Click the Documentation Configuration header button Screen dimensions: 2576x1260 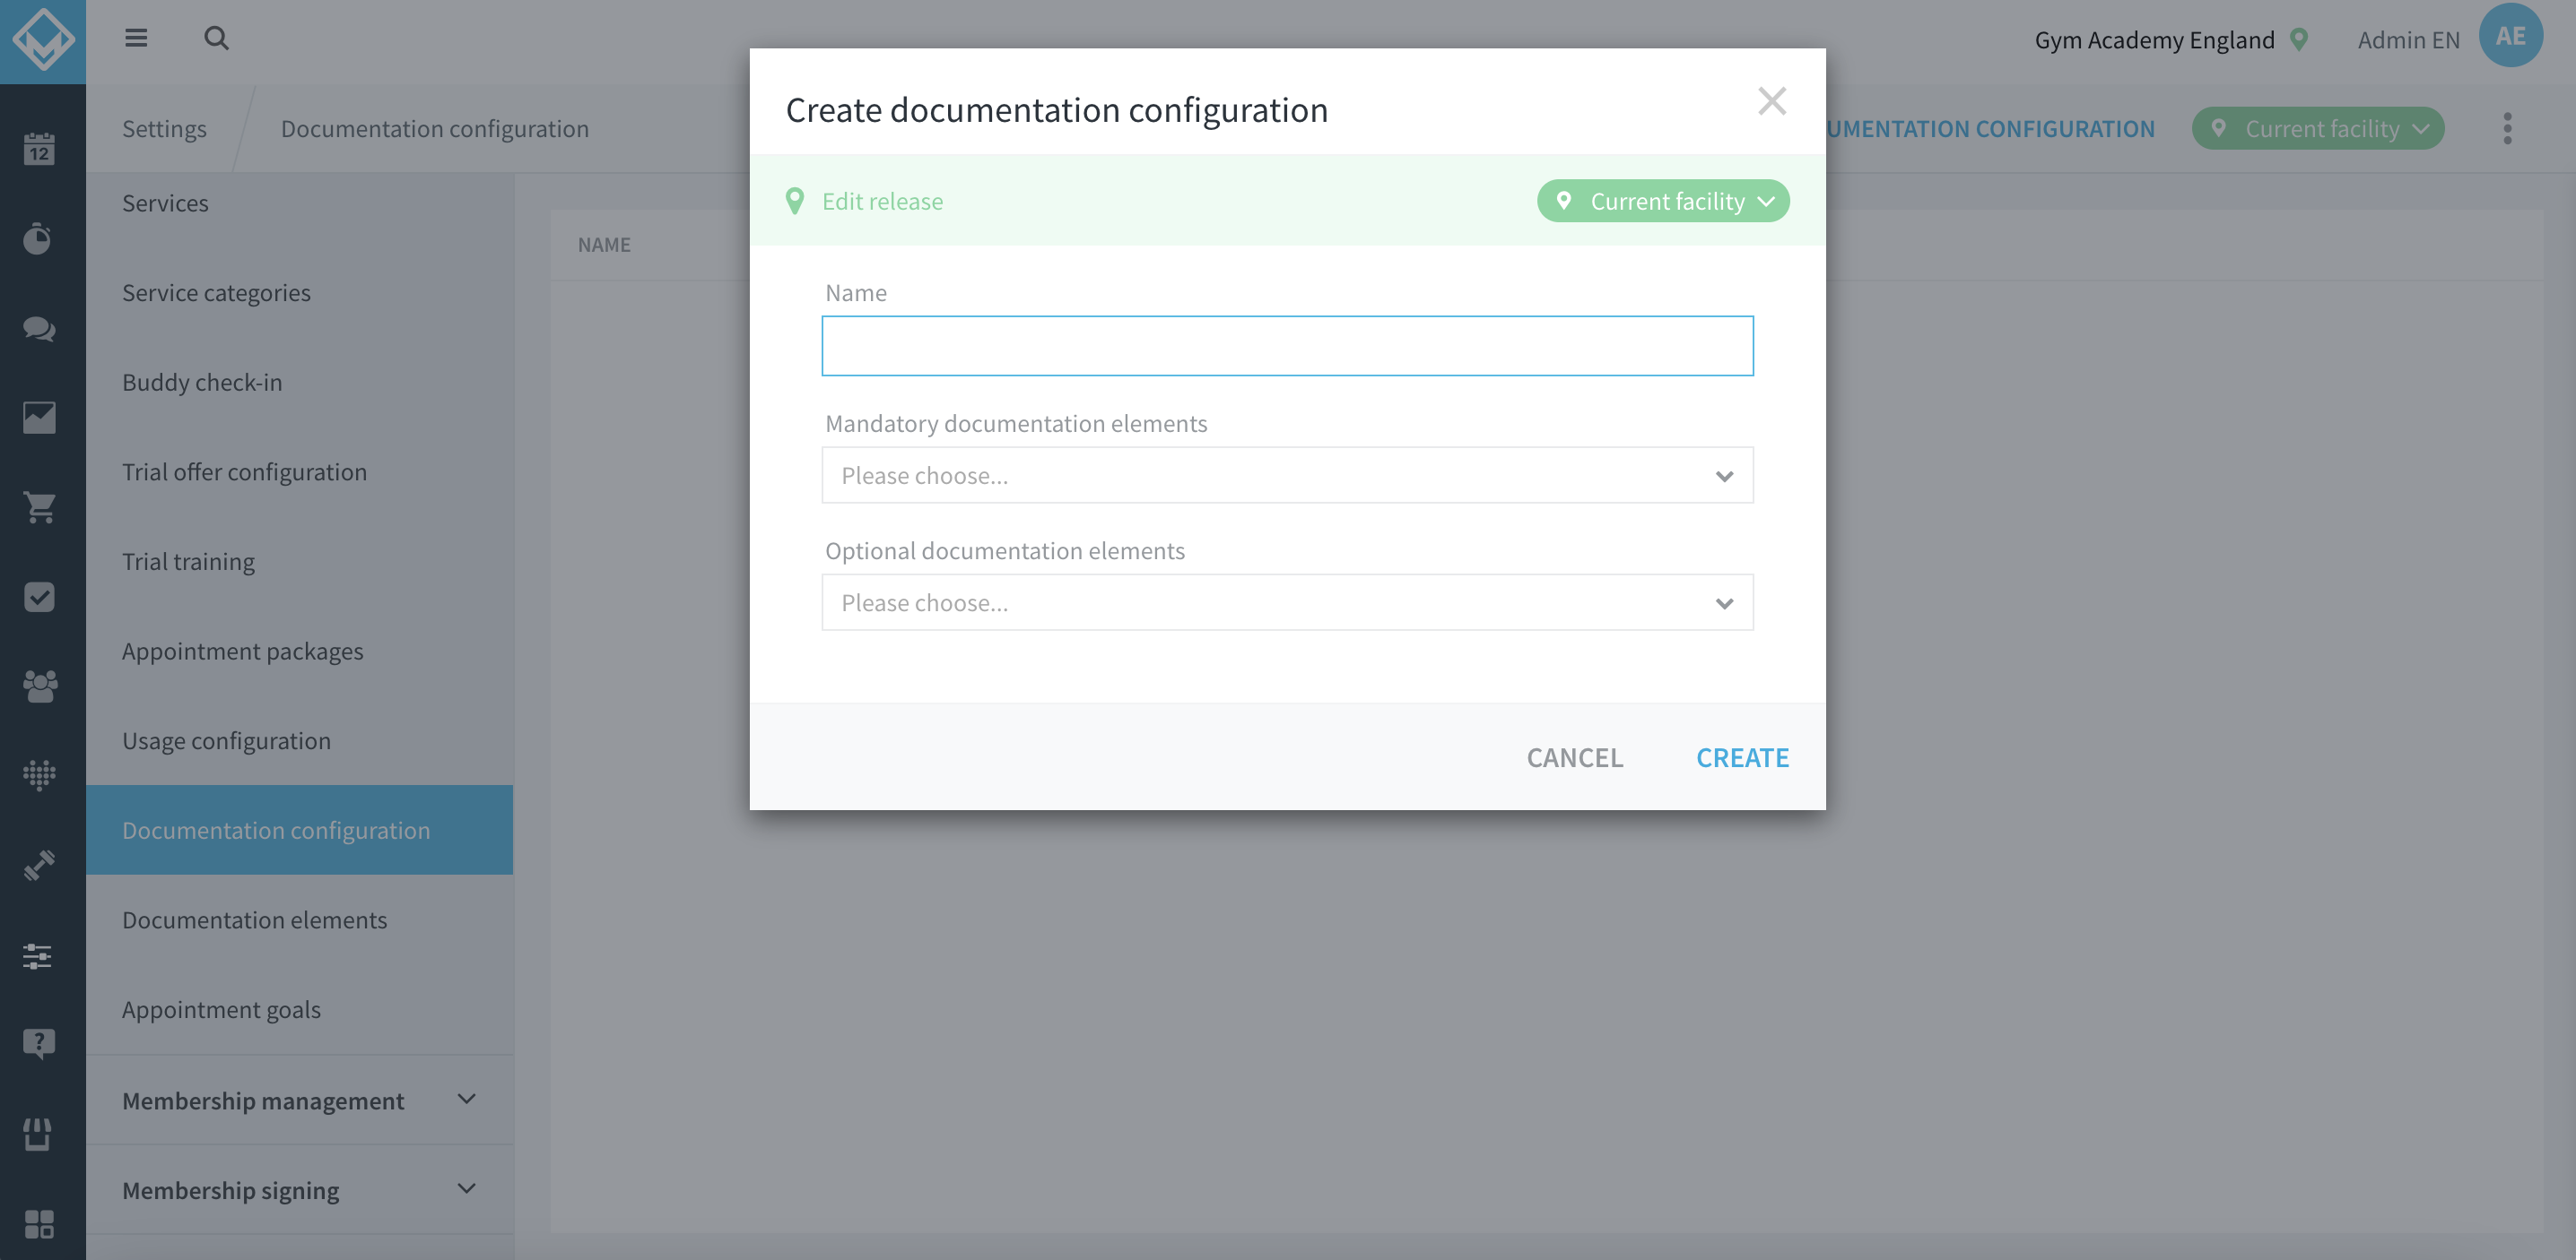1990,128
